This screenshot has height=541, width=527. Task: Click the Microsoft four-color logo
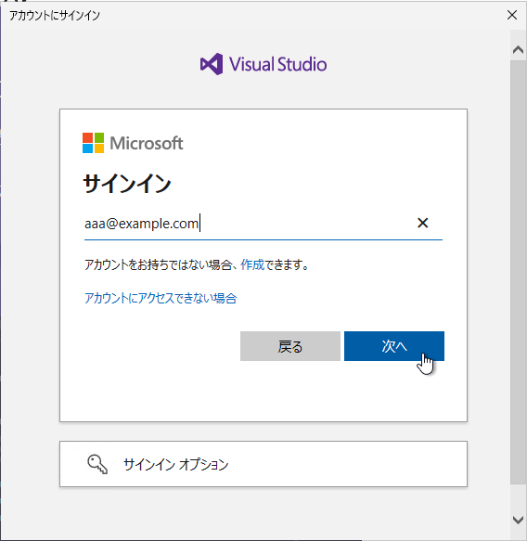tap(93, 143)
